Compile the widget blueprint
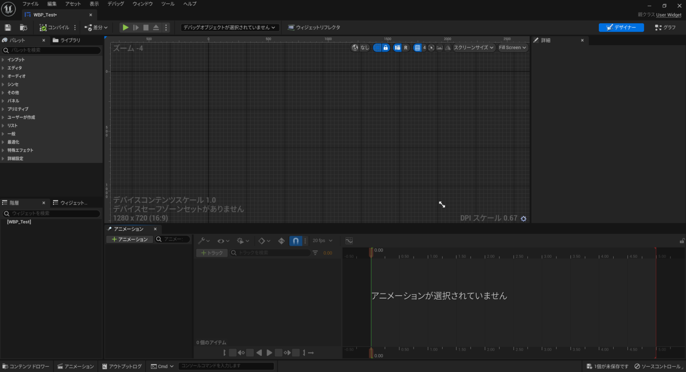 54,27
